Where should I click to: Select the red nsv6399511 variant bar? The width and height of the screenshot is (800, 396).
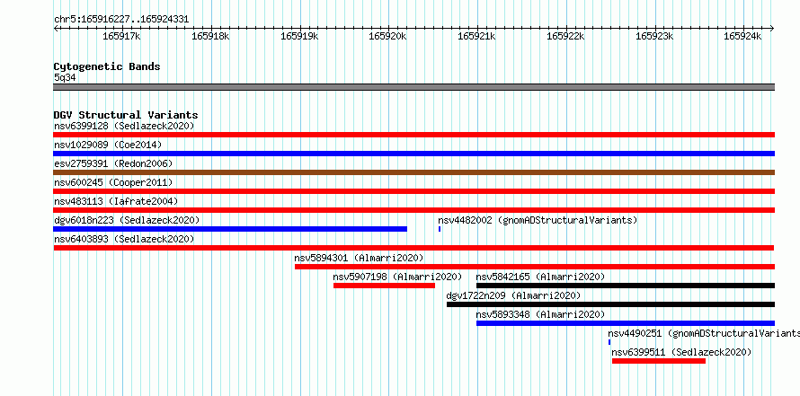click(659, 361)
